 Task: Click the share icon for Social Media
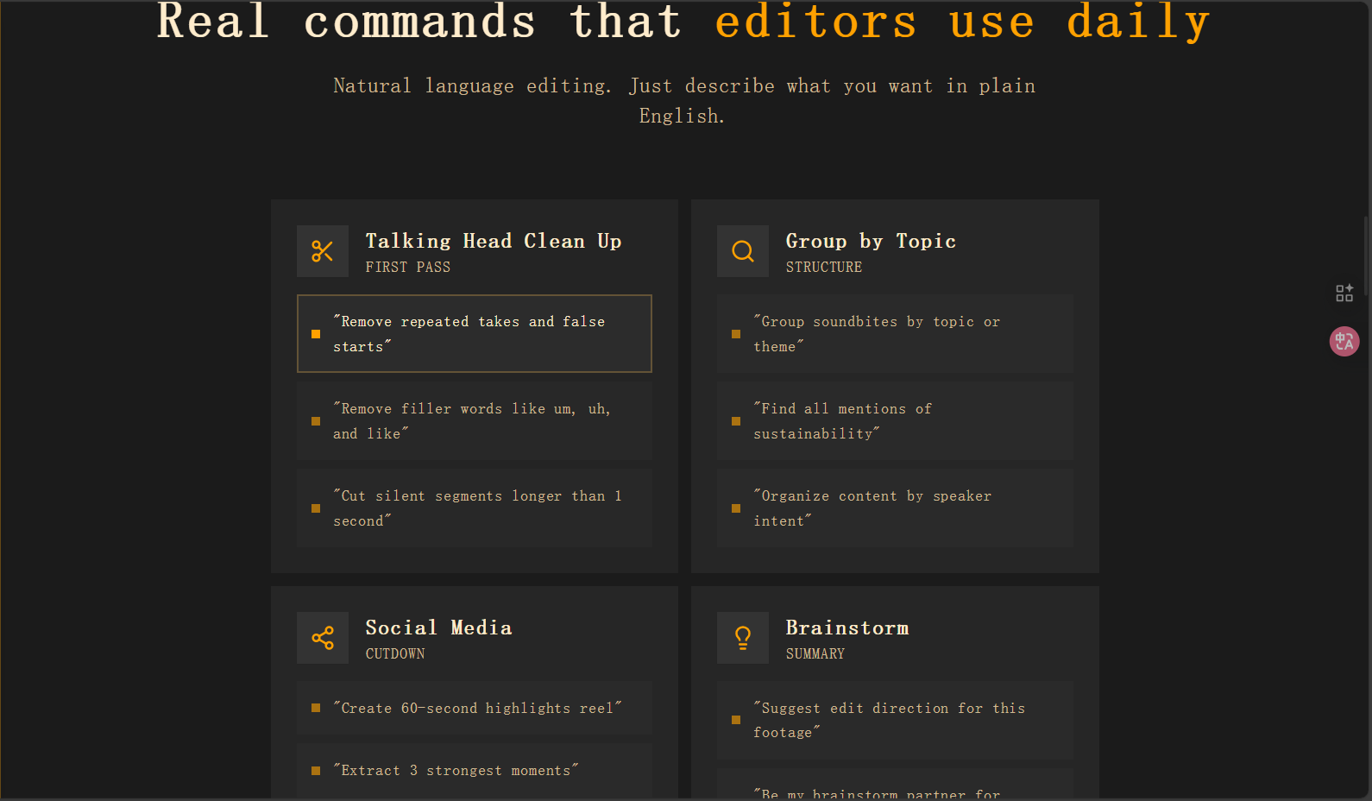(323, 638)
